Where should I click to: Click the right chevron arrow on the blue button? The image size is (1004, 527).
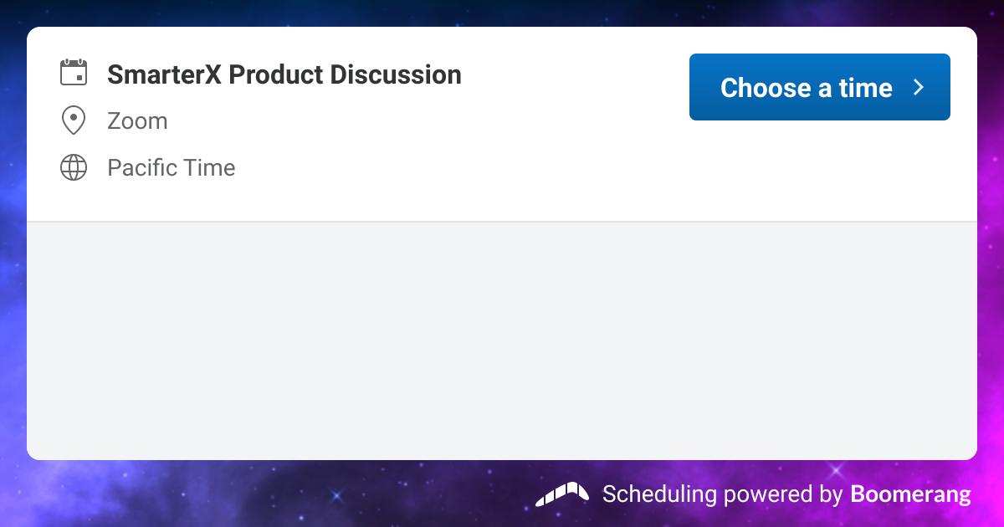[919, 87]
